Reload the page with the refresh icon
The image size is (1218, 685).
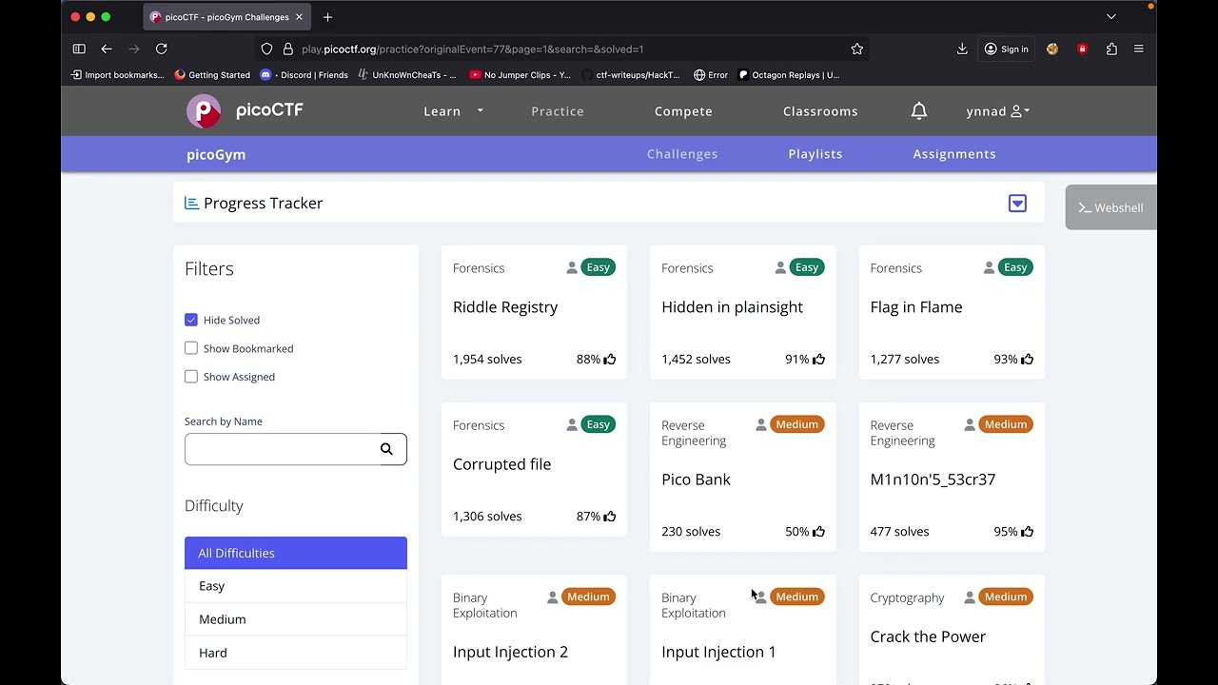coord(162,49)
